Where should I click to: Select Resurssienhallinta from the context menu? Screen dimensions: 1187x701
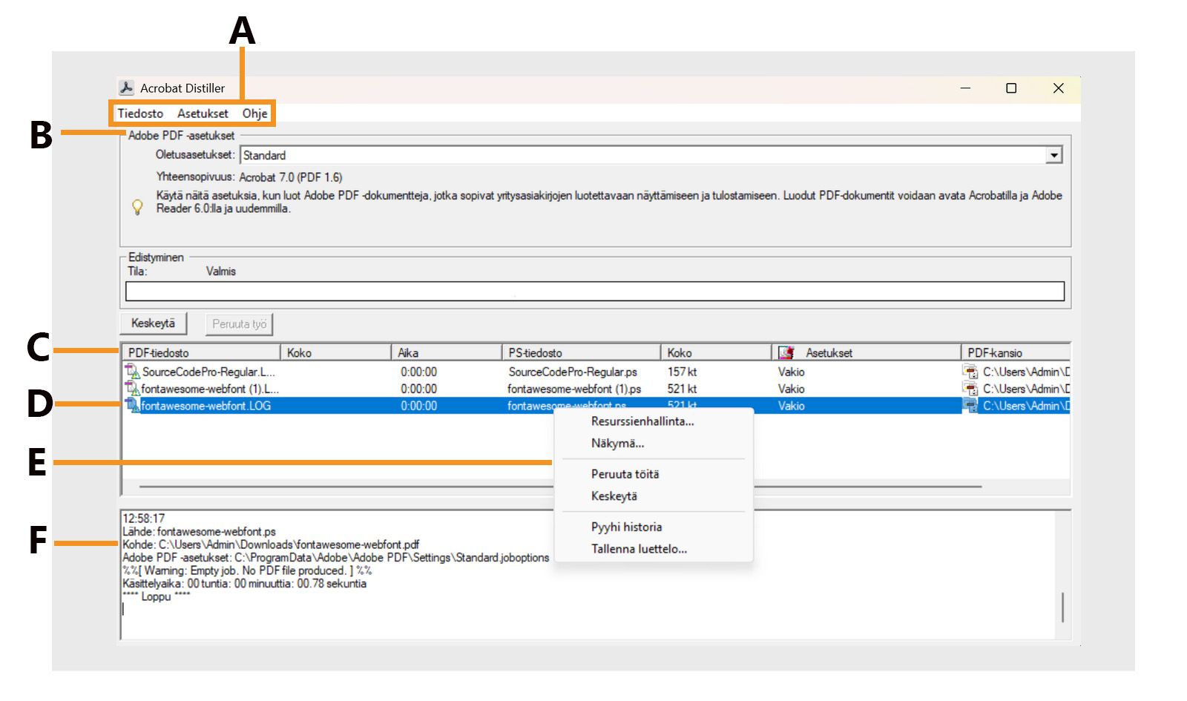(x=642, y=420)
